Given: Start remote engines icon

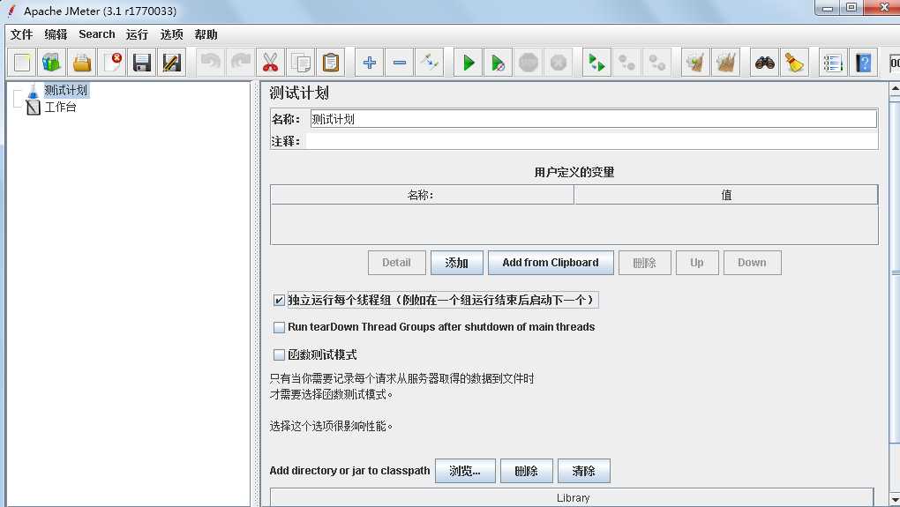Looking at the screenshot, I should point(597,62).
